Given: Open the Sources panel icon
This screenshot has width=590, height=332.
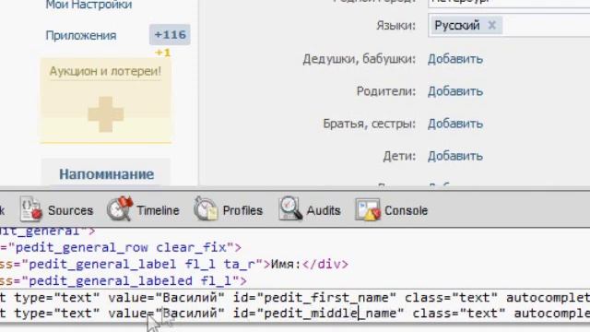Looking at the screenshot, I should coord(30,208).
